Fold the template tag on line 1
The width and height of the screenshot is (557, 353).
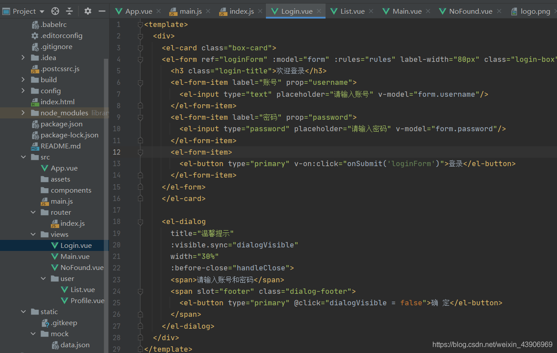(x=140, y=25)
